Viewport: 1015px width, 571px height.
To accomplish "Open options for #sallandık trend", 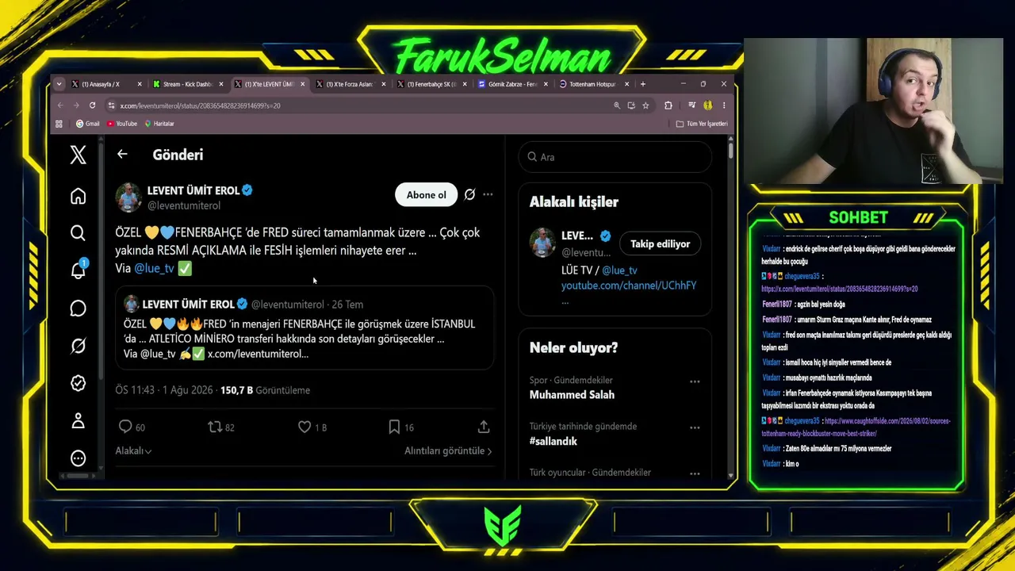I will [x=695, y=427].
